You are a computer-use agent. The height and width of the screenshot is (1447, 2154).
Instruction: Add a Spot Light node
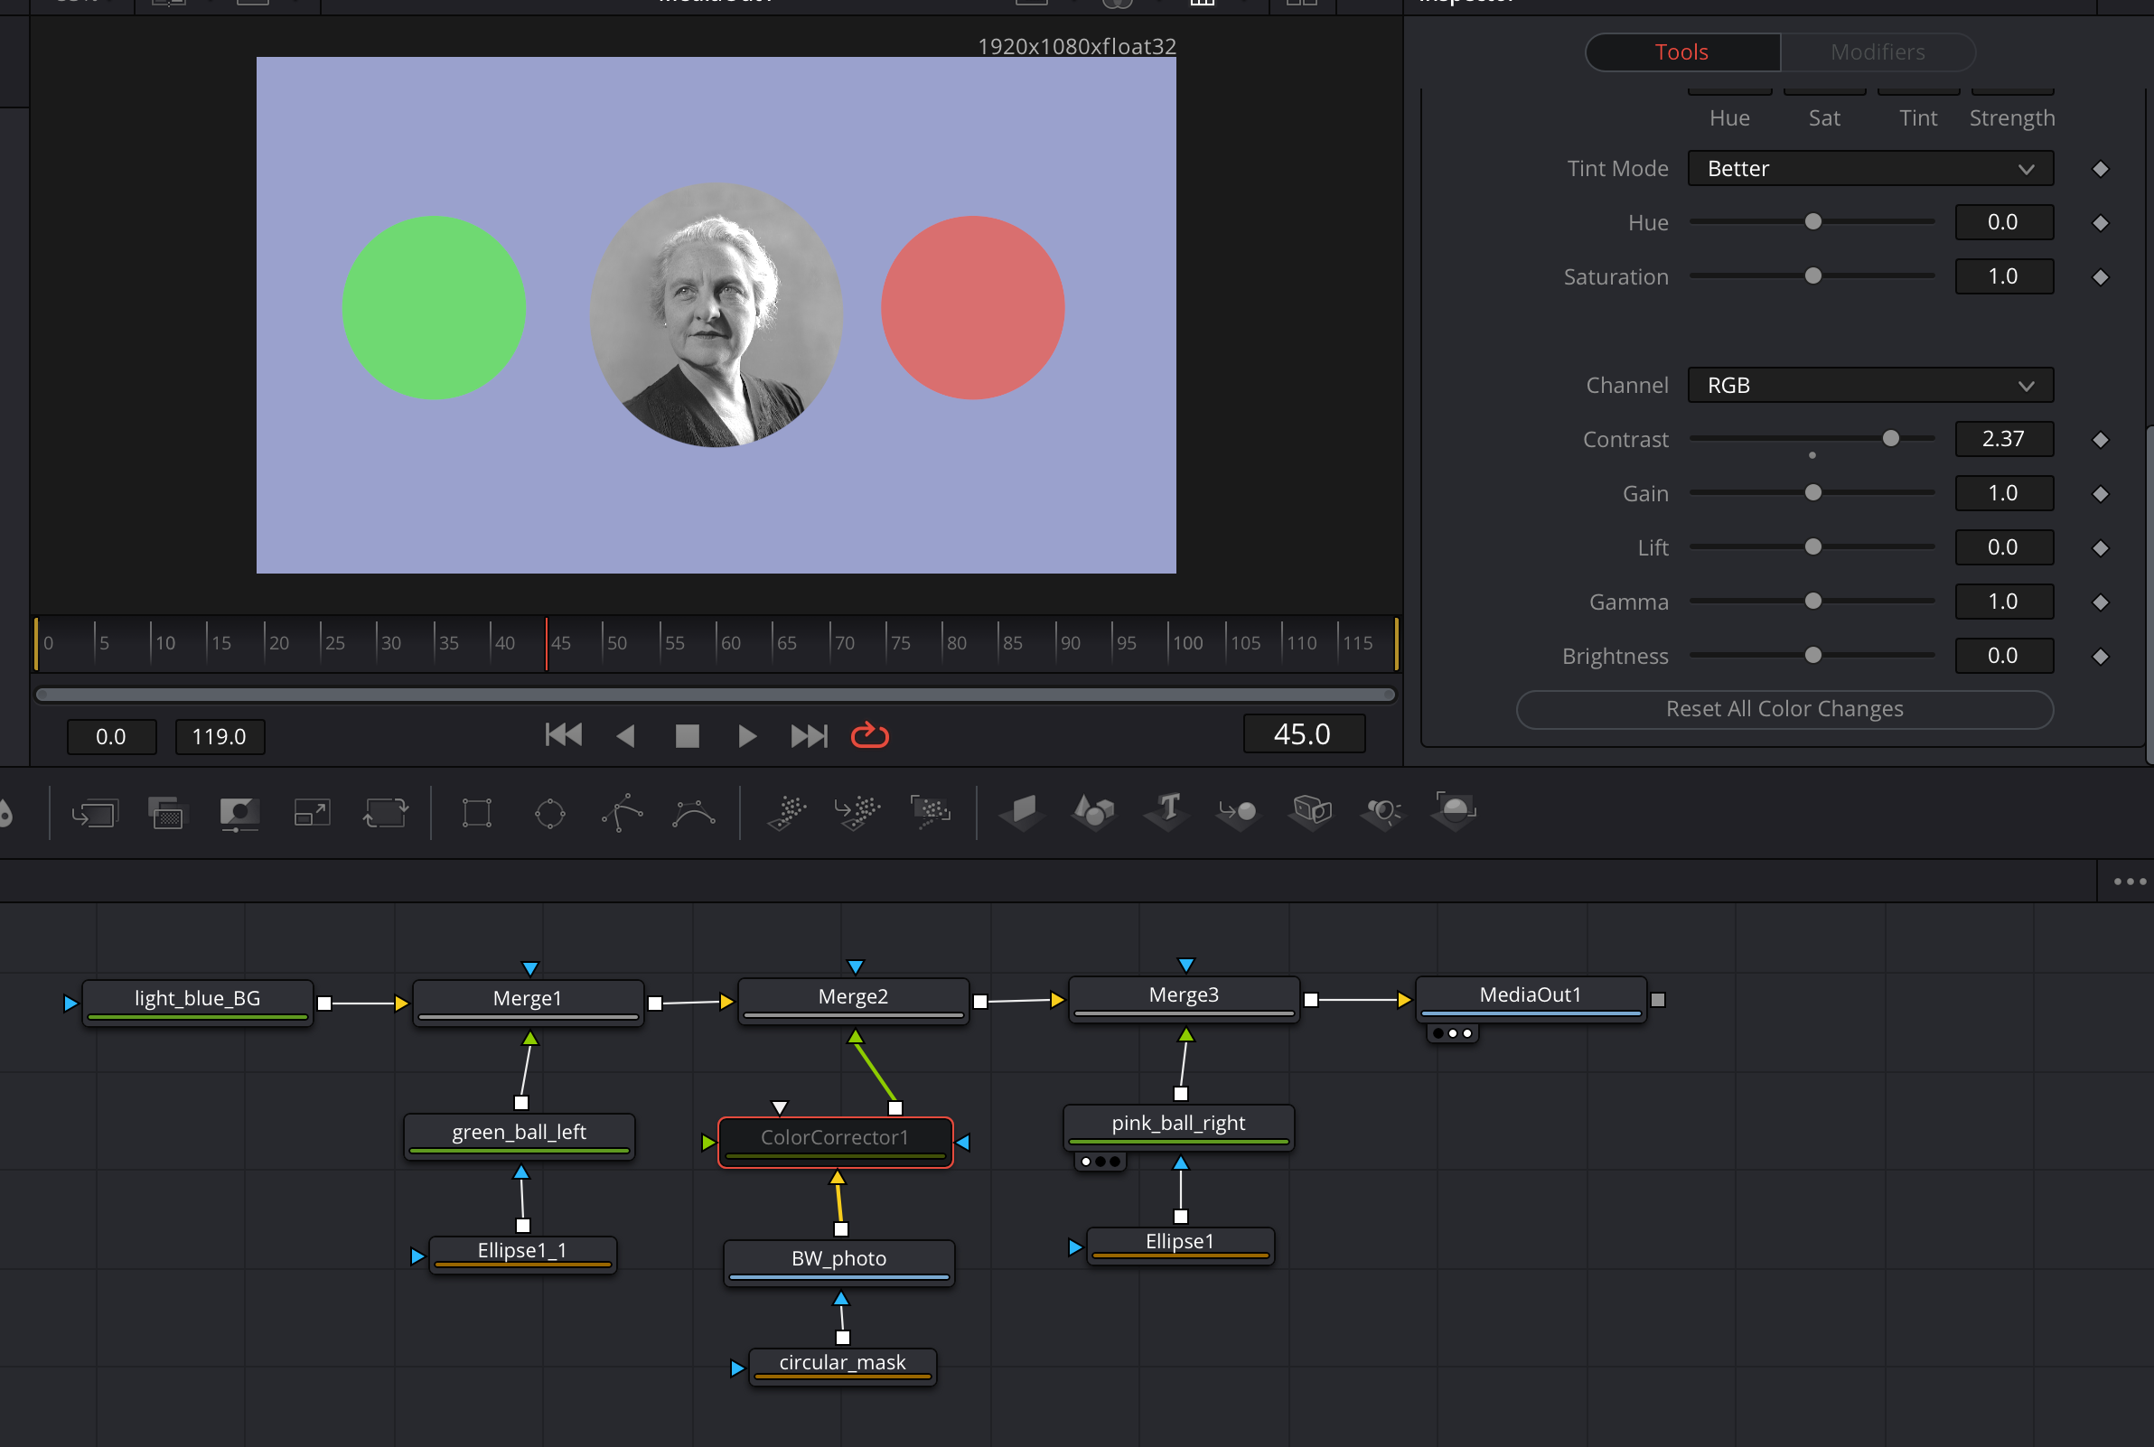pos(1382,812)
